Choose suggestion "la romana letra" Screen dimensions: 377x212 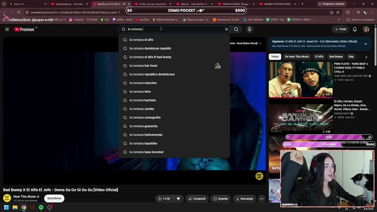click(174, 92)
